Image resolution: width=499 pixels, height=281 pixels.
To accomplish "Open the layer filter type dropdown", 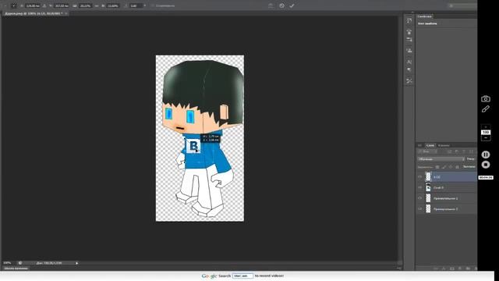I will [x=428, y=151].
